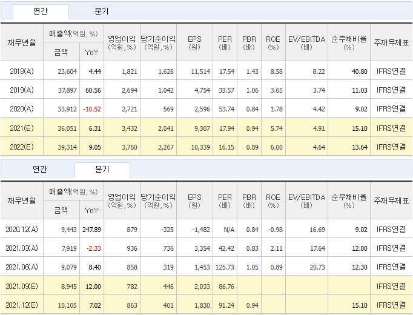This screenshot has width=413, height=315.
Task: Switch to 분기 tab in upper table
Action: click(x=101, y=12)
